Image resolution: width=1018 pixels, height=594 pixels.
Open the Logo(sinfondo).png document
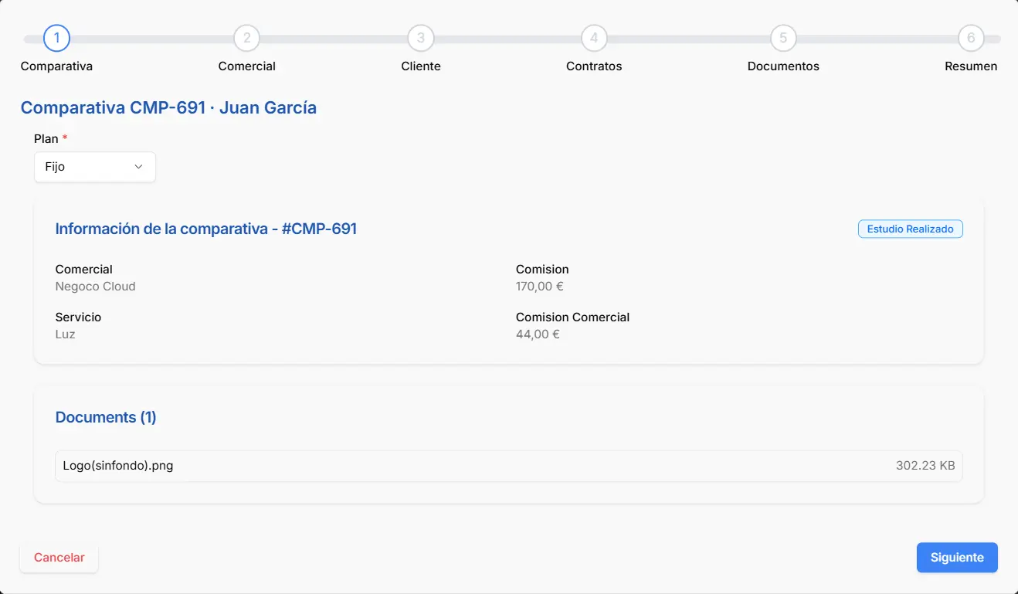(x=118, y=466)
